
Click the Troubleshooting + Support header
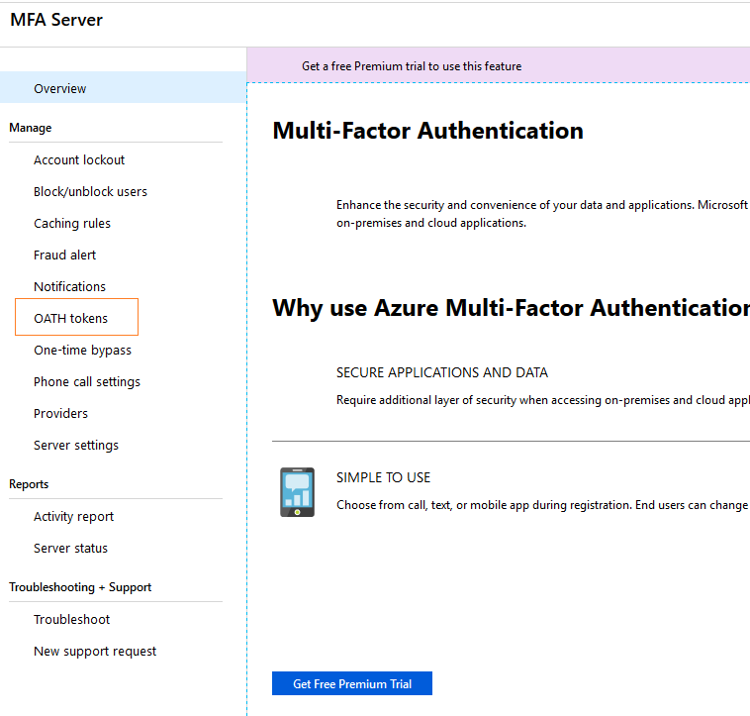pyautogui.click(x=80, y=587)
